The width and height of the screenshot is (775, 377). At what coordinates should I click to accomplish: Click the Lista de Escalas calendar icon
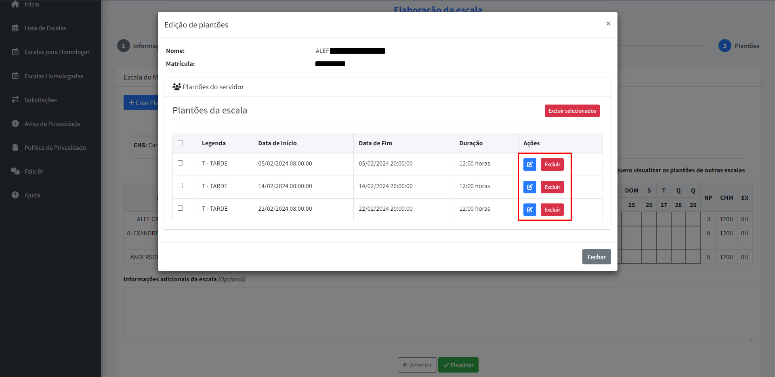pos(15,28)
